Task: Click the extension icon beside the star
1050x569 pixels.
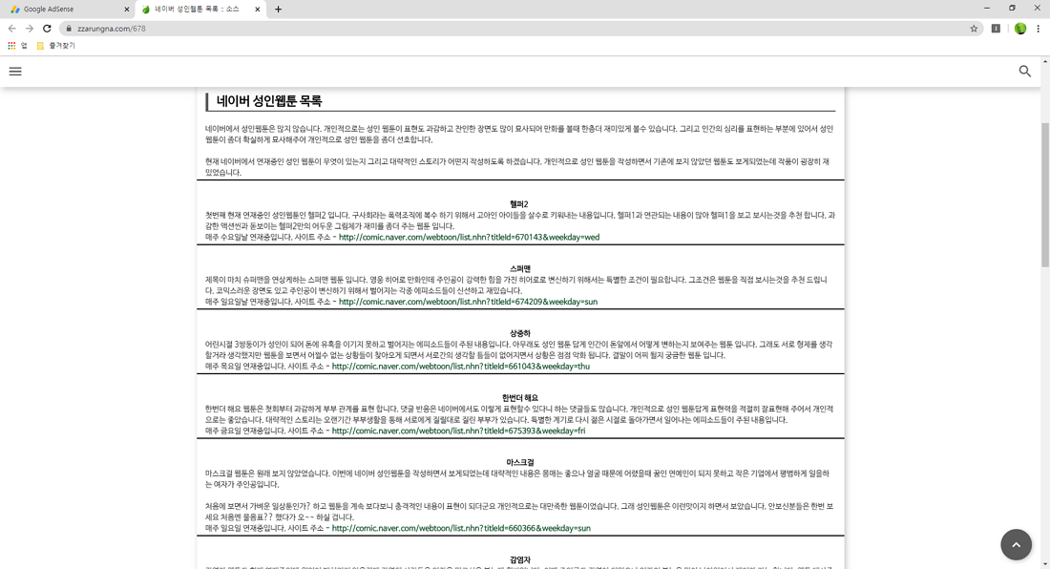Action: coord(996,29)
